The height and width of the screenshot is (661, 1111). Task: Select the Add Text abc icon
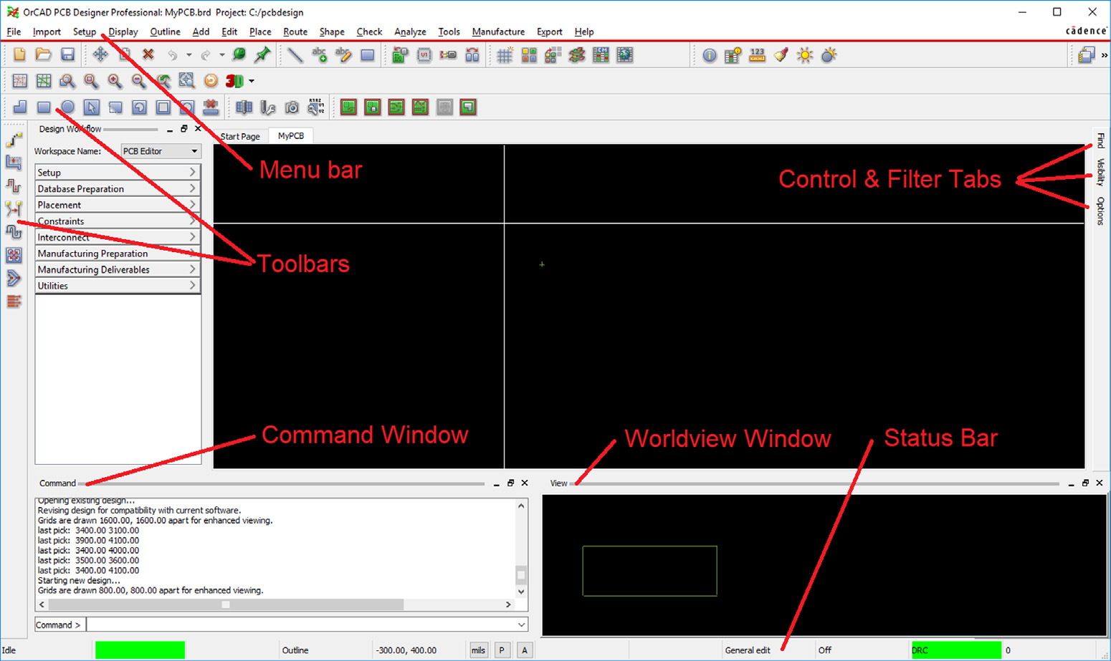click(320, 55)
